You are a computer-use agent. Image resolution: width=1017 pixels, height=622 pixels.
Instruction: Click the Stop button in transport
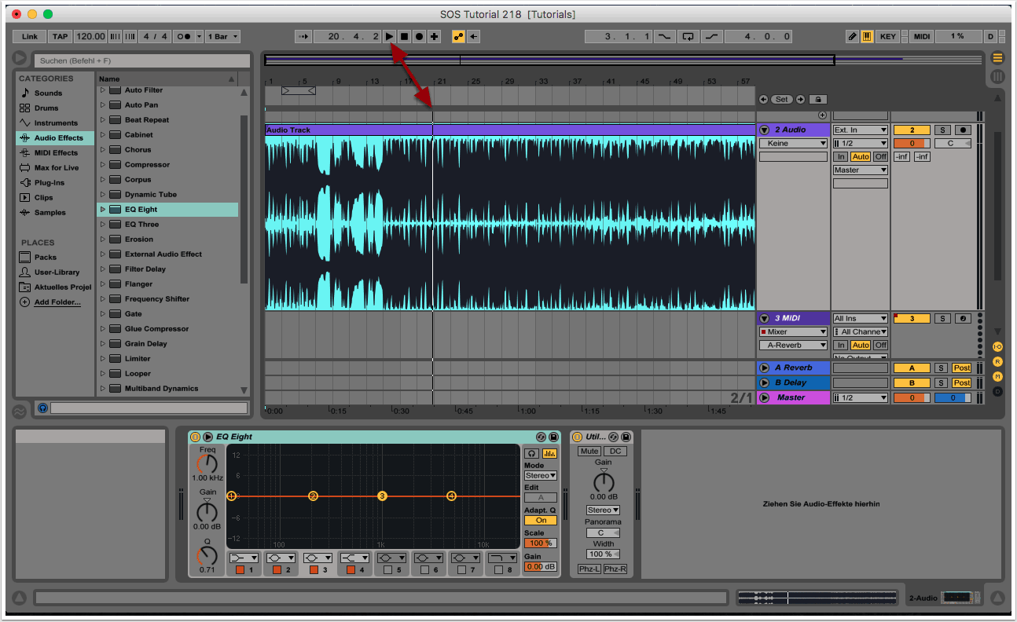404,37
